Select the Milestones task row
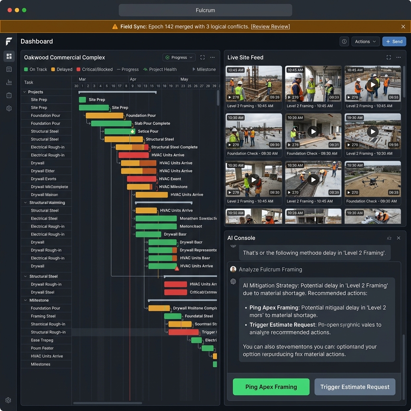411x411 pixels. 46,364
